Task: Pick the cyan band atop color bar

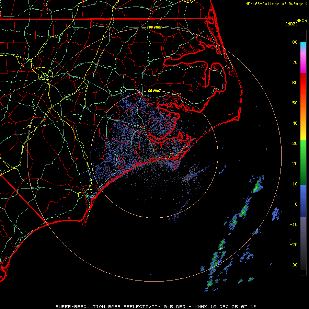Action: pyautogui.click(x=303, y=45)
